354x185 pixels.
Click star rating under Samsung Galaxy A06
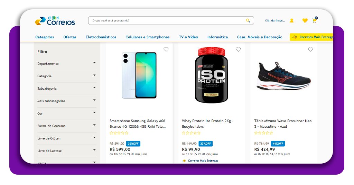pyautogui.click(x=119, y=133)
